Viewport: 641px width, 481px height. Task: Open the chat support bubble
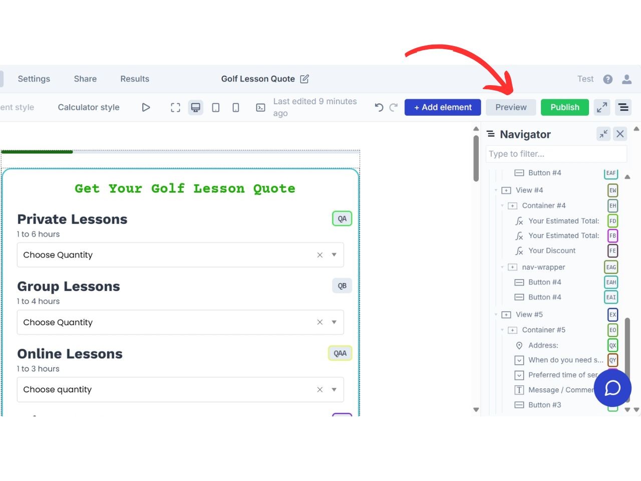coord(612,388)
